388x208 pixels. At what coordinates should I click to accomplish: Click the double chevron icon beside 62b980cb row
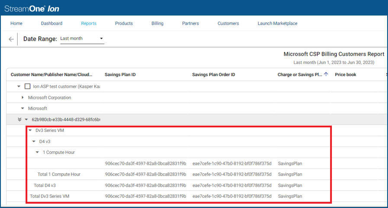tap(19, 119)
